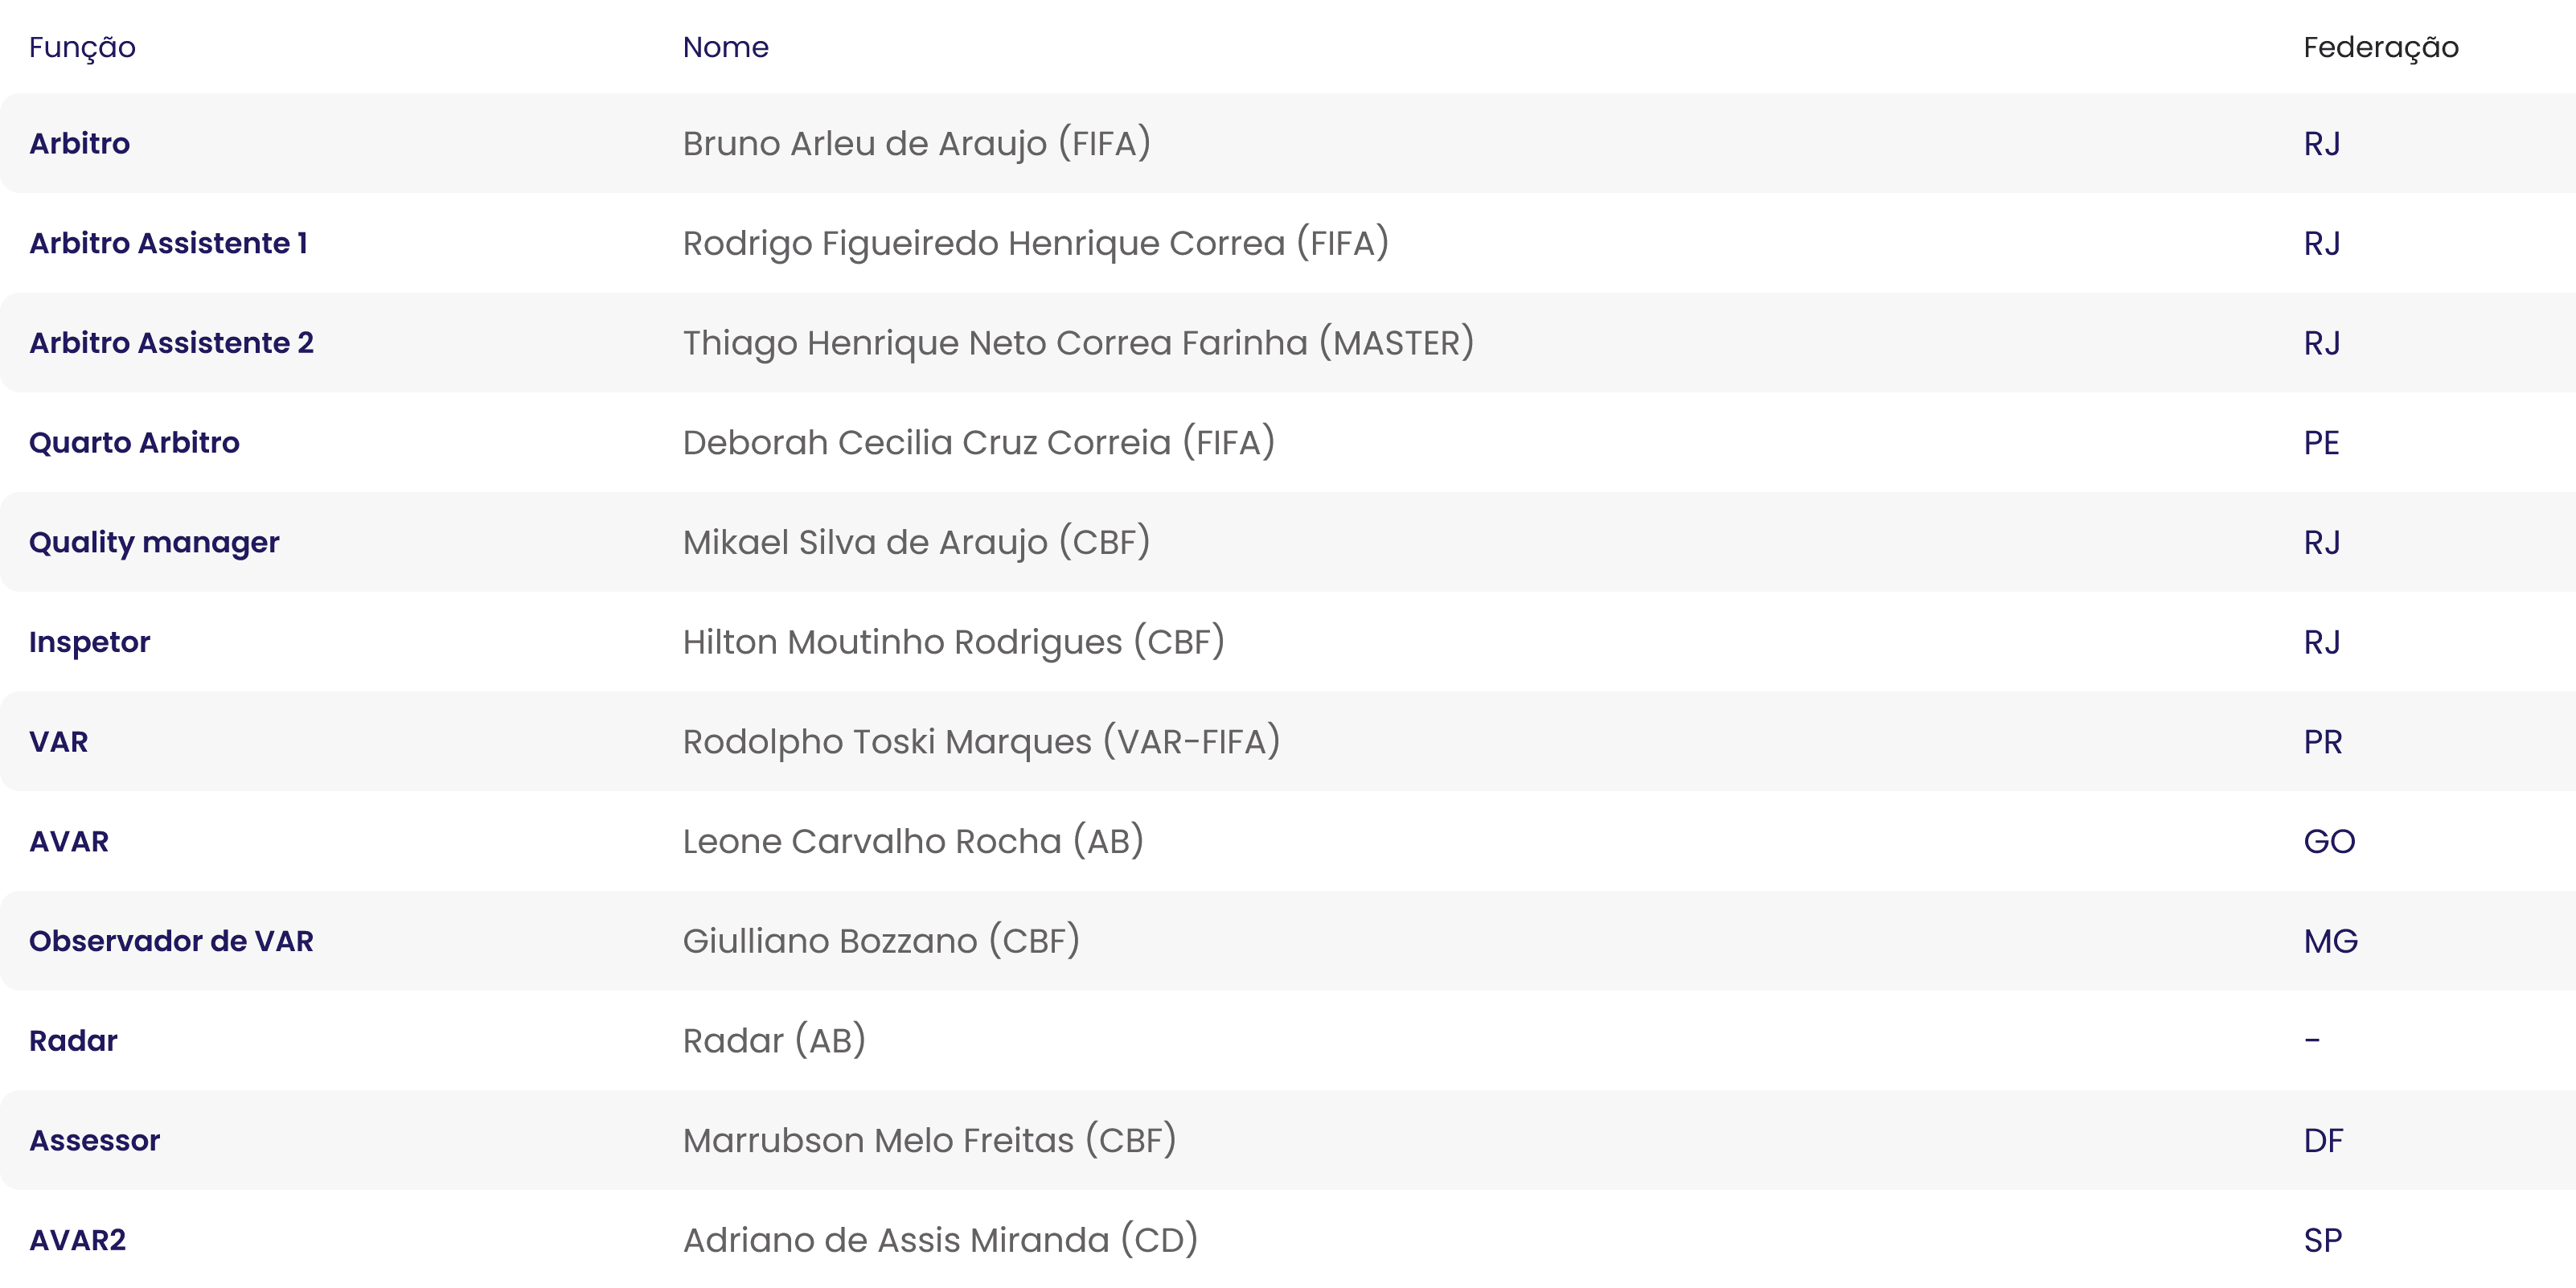Click Rodrigo Figueiredo Henrique Correa name

click(x=1035, y=243)
